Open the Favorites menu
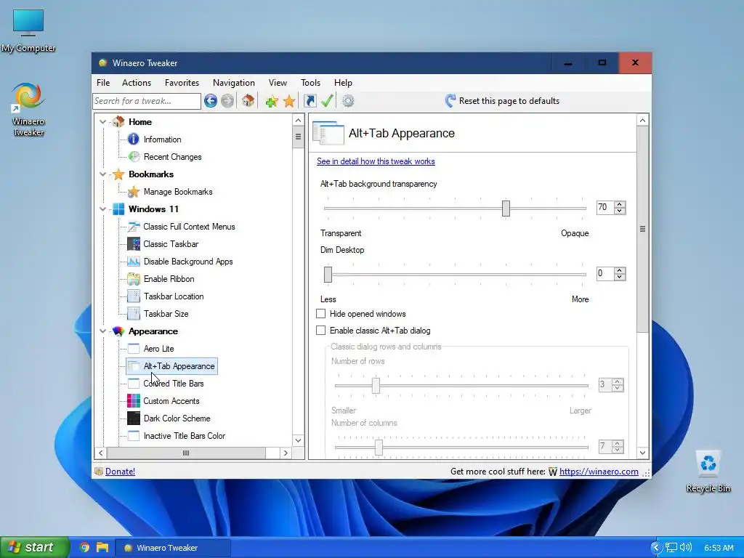This screenshot has height=558, width=744. [182, 83]
